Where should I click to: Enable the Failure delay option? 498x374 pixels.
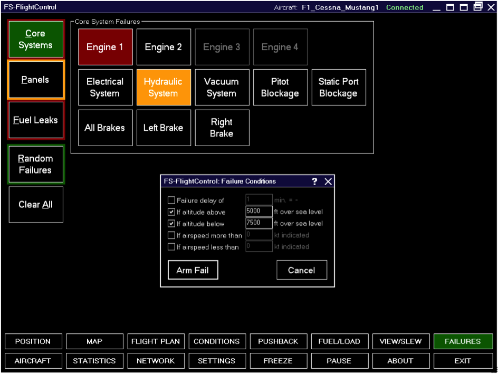click(x=171, y=199)
